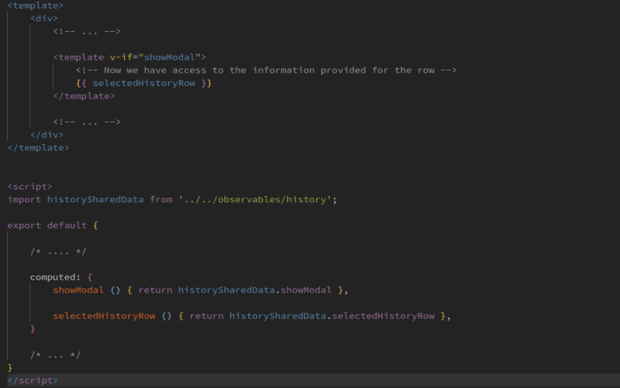Click the closing </script> tag
The image size is (620, 388).
tap(33, 380)
